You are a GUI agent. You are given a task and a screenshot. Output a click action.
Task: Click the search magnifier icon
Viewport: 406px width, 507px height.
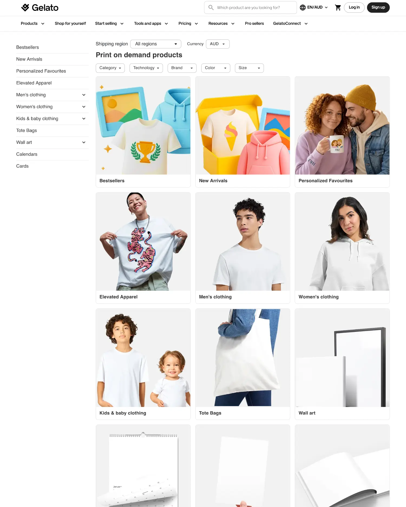[x=211, y=8]
